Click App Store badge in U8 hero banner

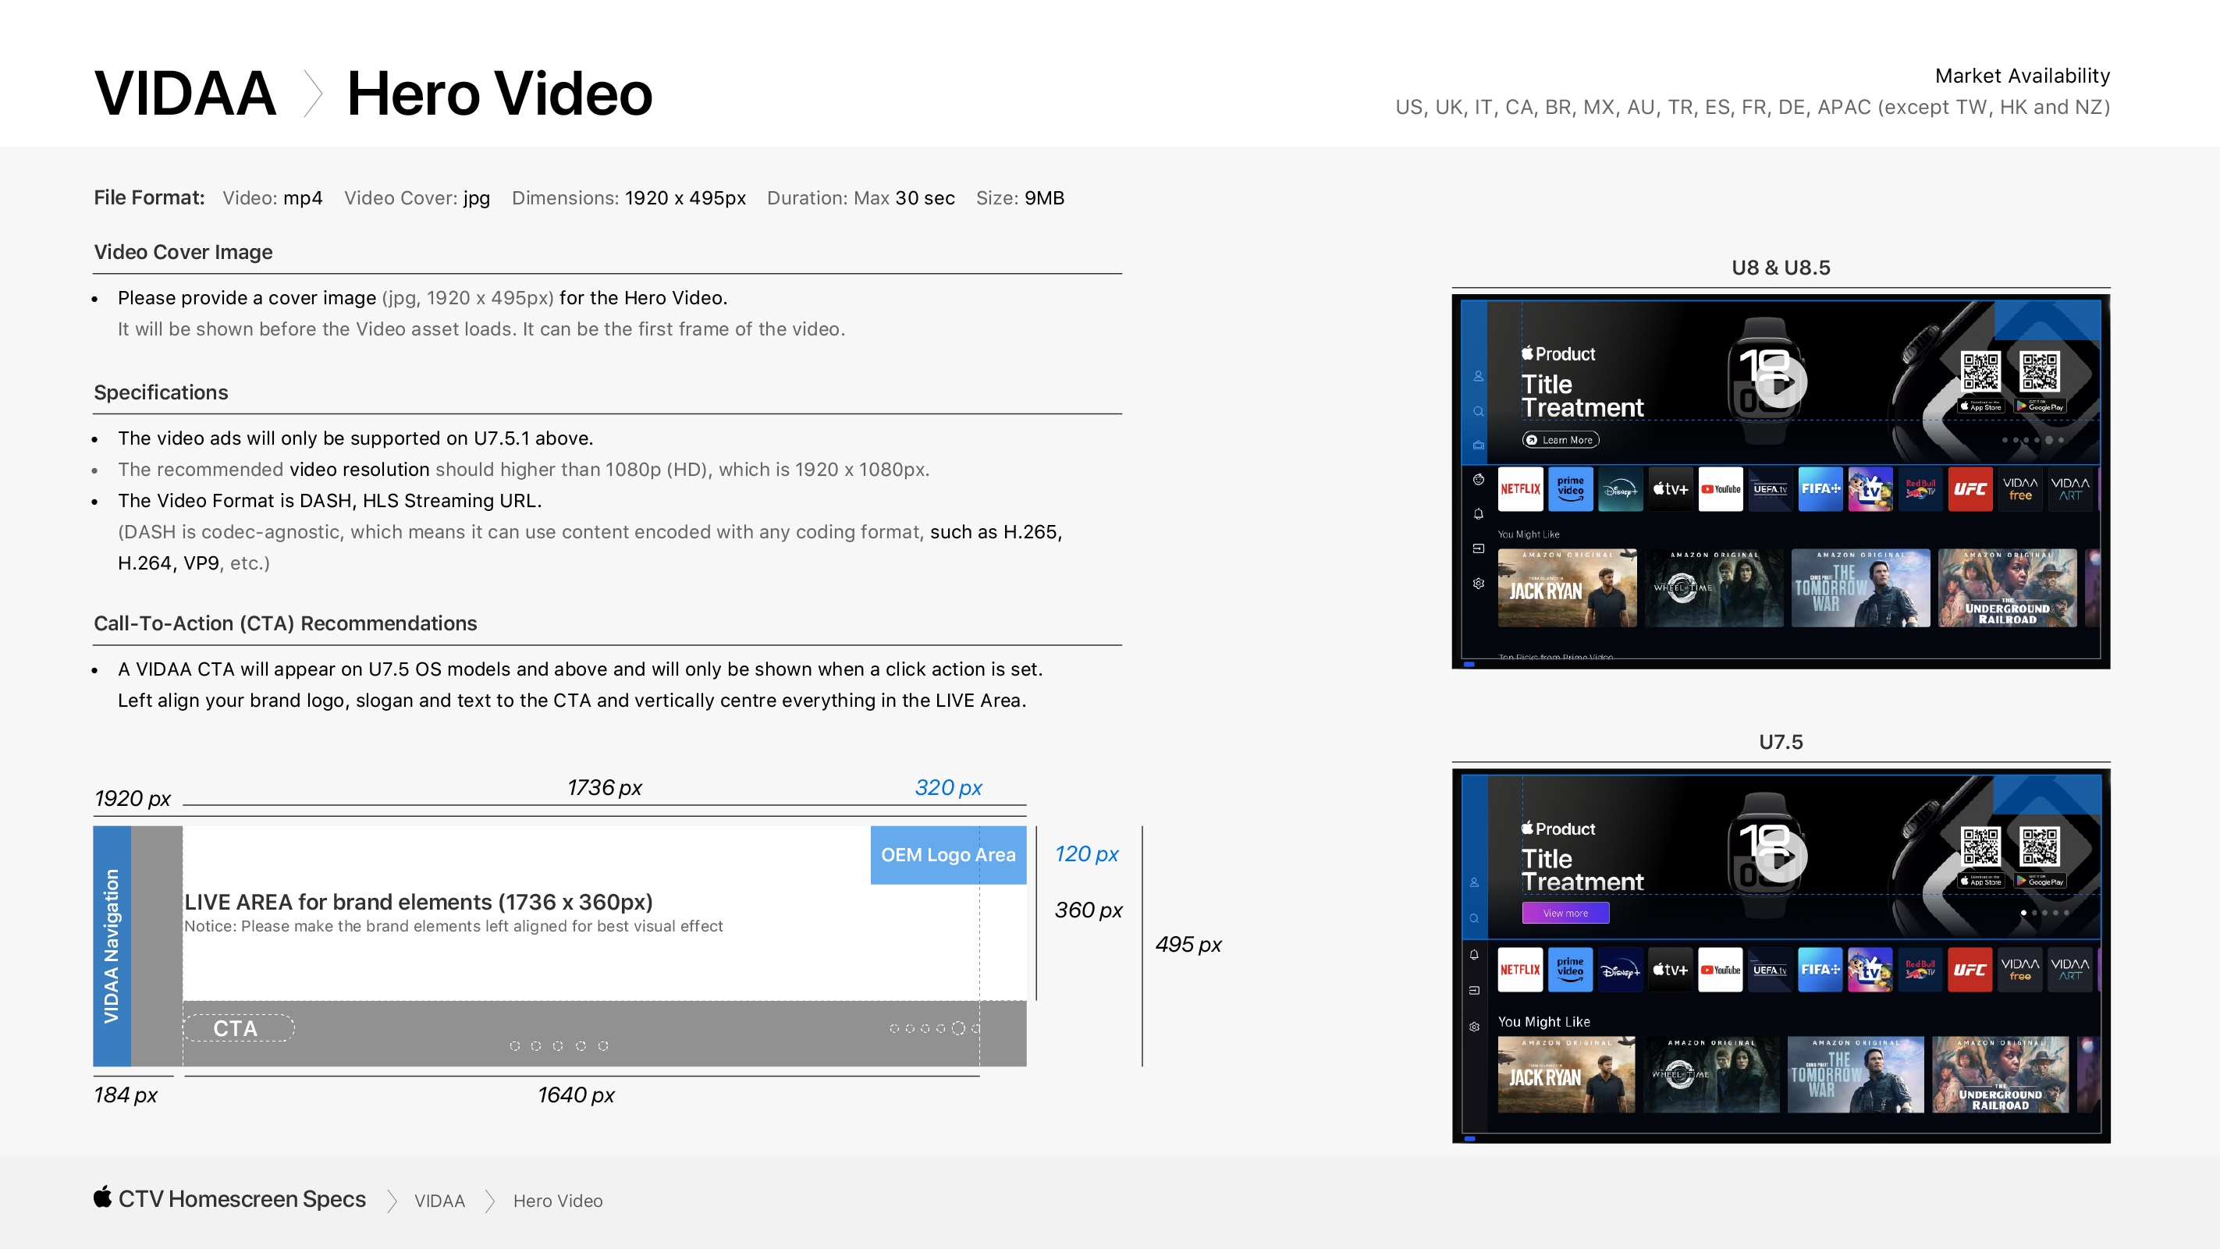(x=1981, y=406)
